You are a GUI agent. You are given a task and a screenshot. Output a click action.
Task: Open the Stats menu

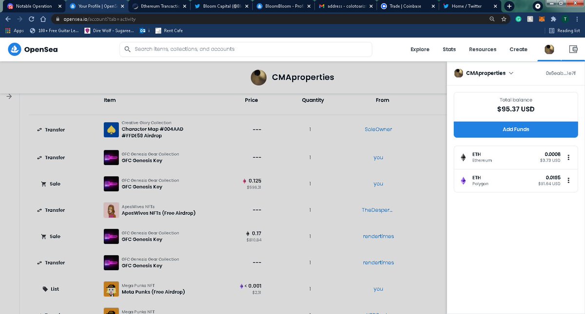[x=449, y=49]
